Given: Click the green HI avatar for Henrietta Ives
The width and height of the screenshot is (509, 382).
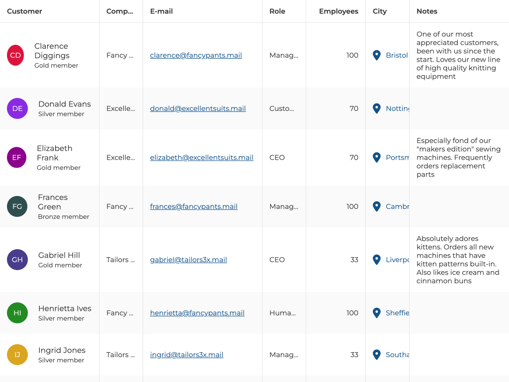Looking at the screenshot, I should (x=17, y=313).
